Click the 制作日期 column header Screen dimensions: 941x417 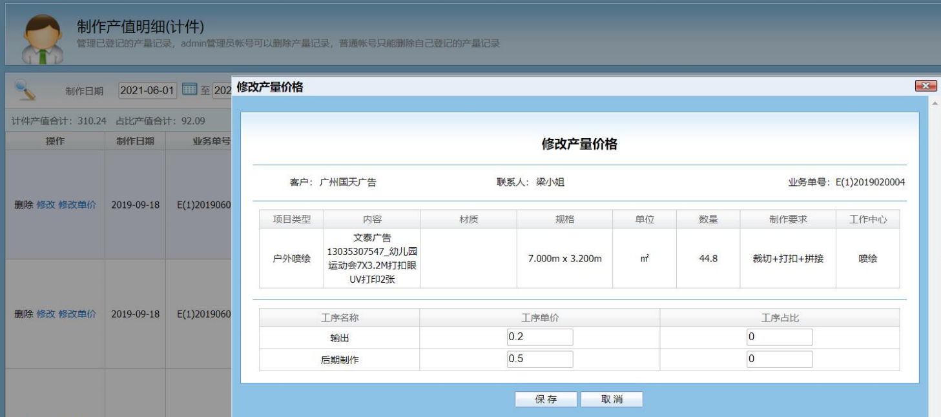tap(134, 141)
